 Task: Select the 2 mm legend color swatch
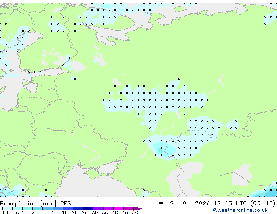pyautogui.click(x=38, y=208)
